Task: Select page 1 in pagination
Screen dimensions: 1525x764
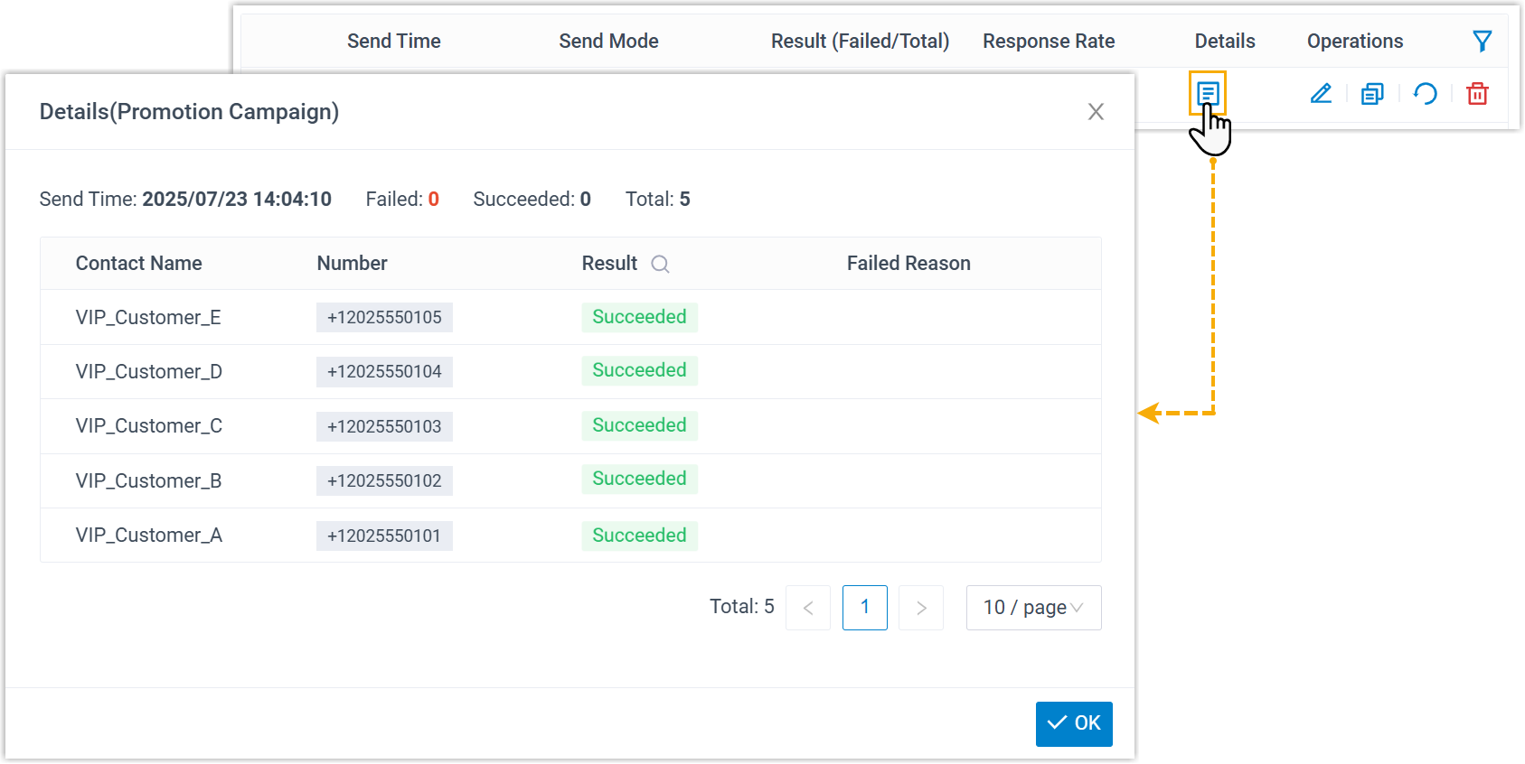Action: coord(864,608)
